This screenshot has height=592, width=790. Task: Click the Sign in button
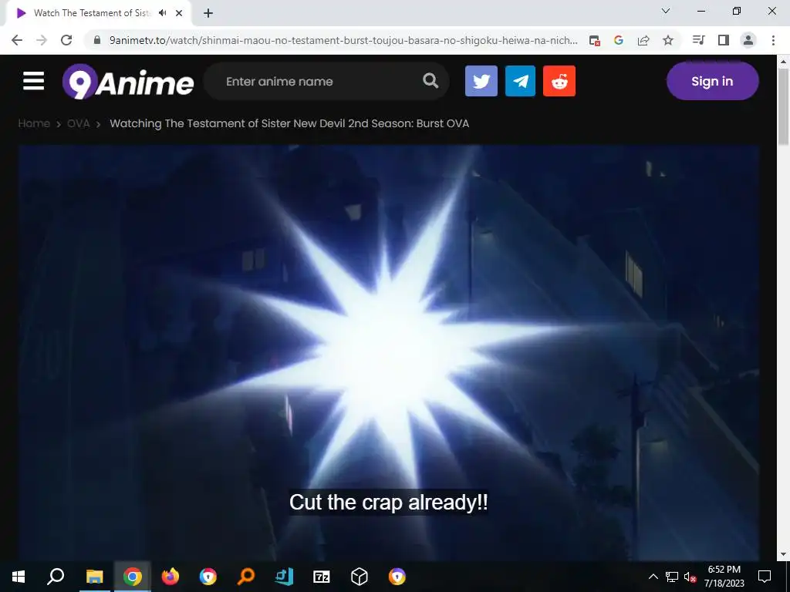click(712, 81)
